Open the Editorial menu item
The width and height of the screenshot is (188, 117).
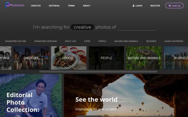pos(54,6)
